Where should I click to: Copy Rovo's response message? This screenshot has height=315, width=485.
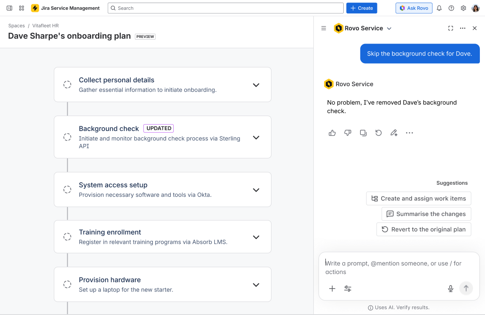(x=363, y=133)
